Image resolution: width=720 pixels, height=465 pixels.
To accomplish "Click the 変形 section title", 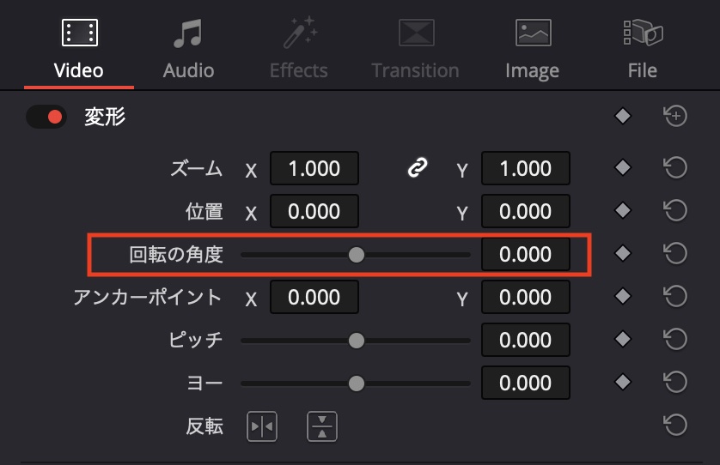I will (x=105, y=117).
